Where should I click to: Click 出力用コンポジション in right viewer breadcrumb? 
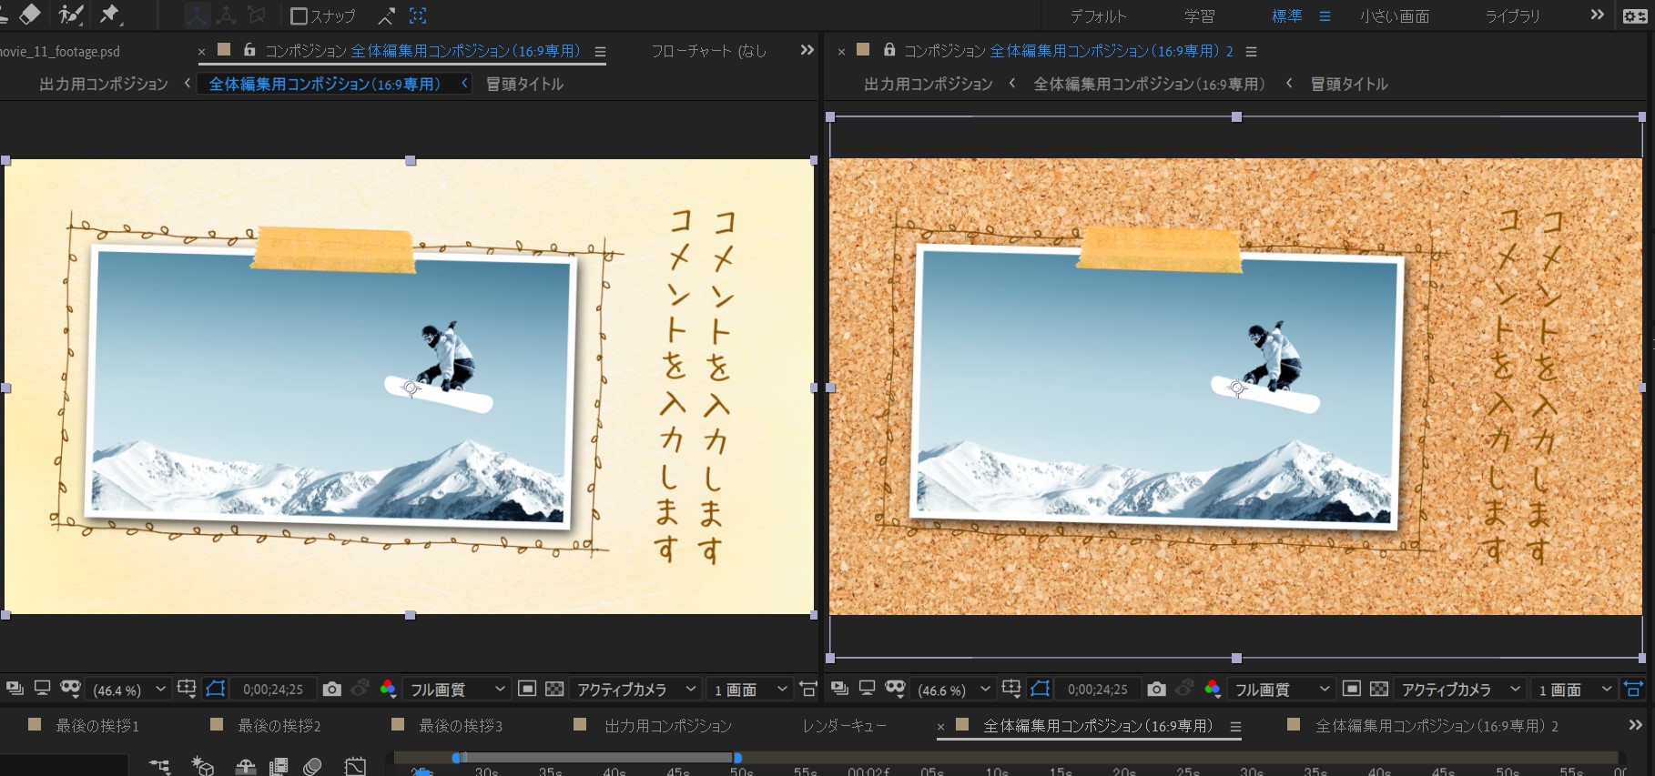928,84
